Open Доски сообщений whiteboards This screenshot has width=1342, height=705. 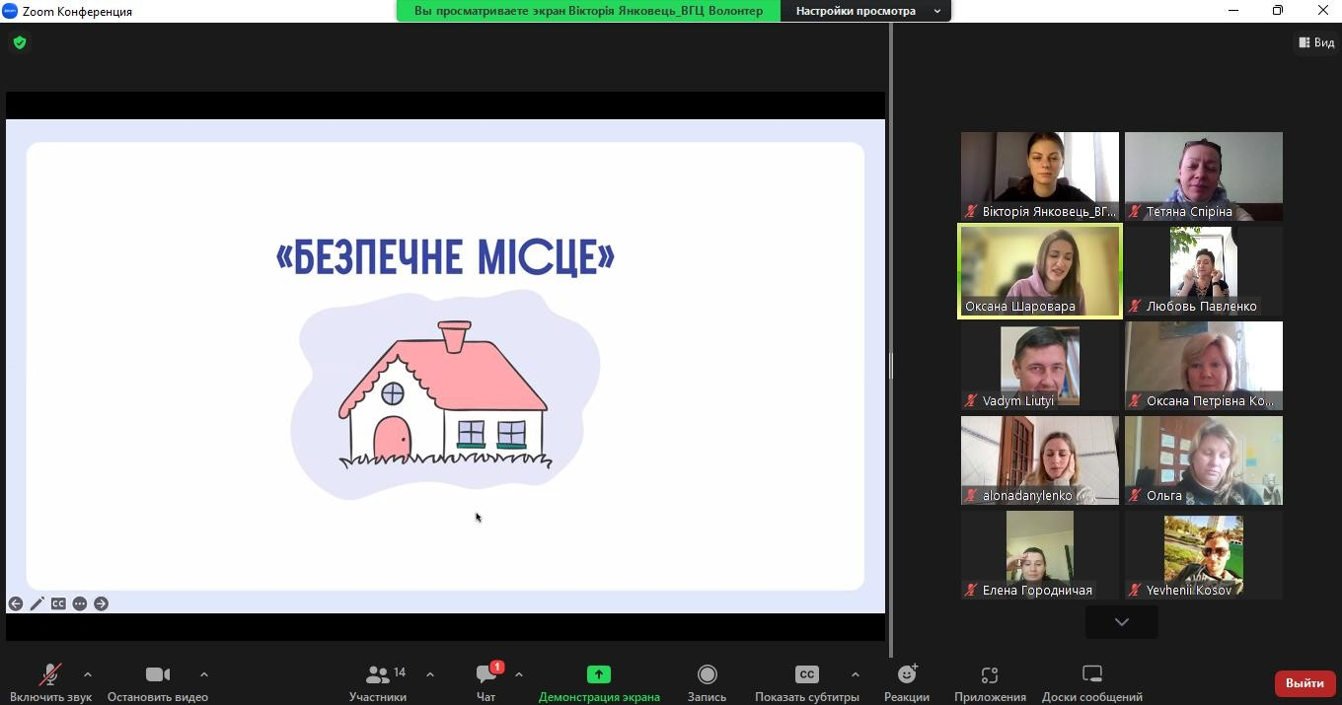pos(1091,682)
